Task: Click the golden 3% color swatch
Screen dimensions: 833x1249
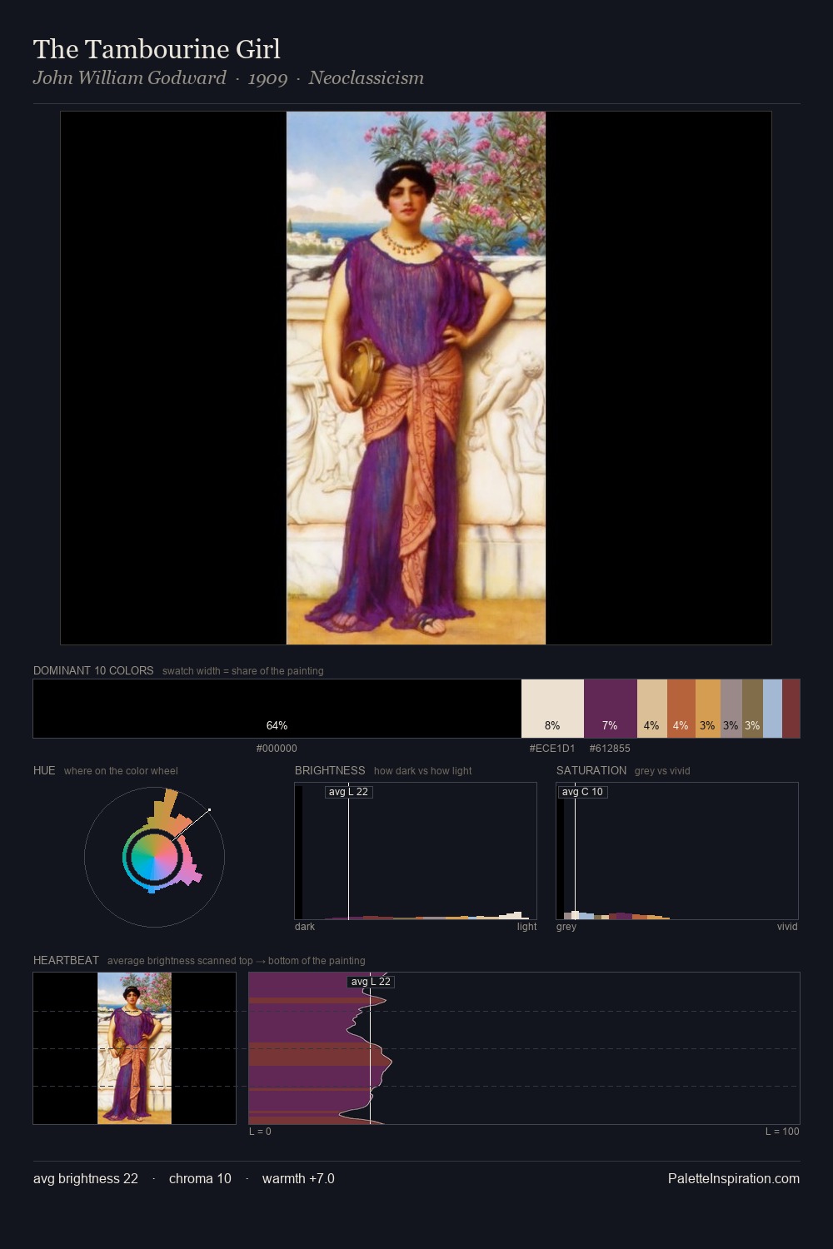Action: tap(708, 709)
